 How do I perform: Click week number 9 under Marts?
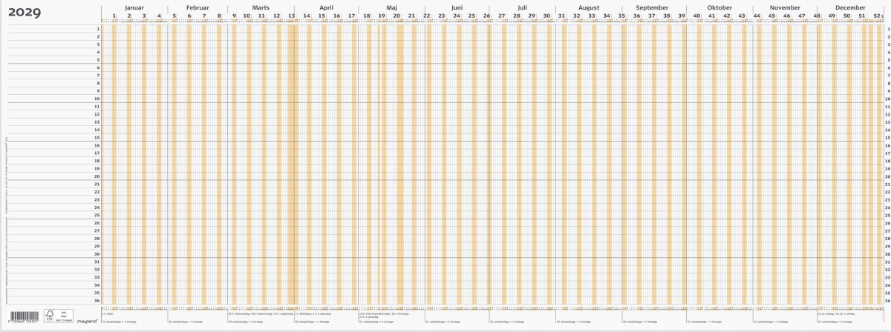234,16
